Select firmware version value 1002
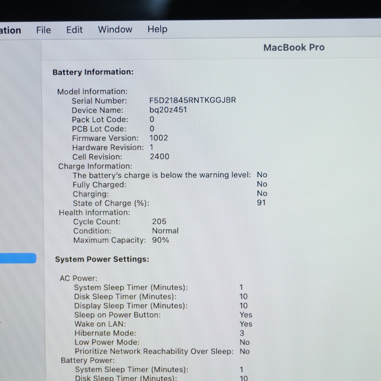381x381 pixels. (x=159, y=138)
